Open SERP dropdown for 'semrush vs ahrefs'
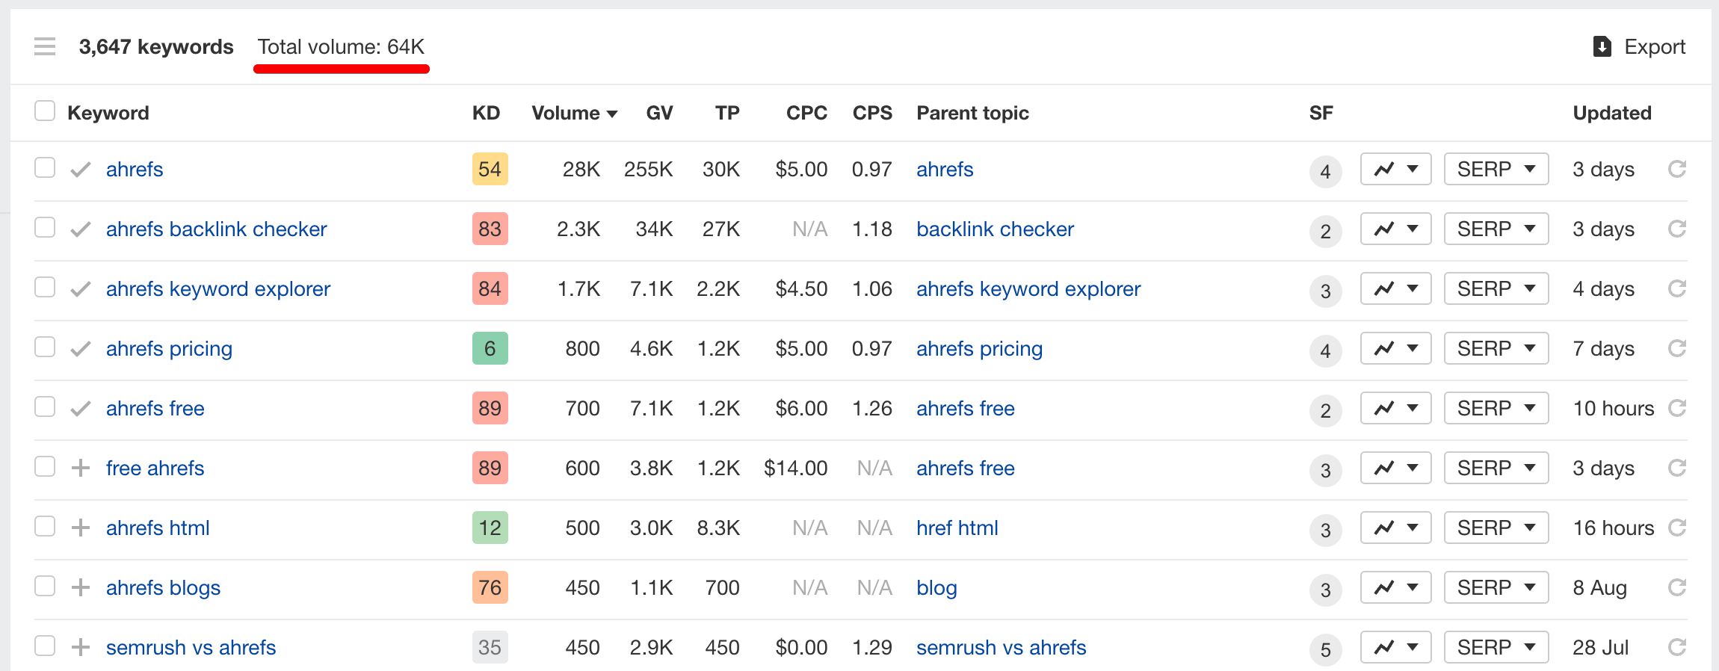1719x671 pixels. tap(1496, 647)
